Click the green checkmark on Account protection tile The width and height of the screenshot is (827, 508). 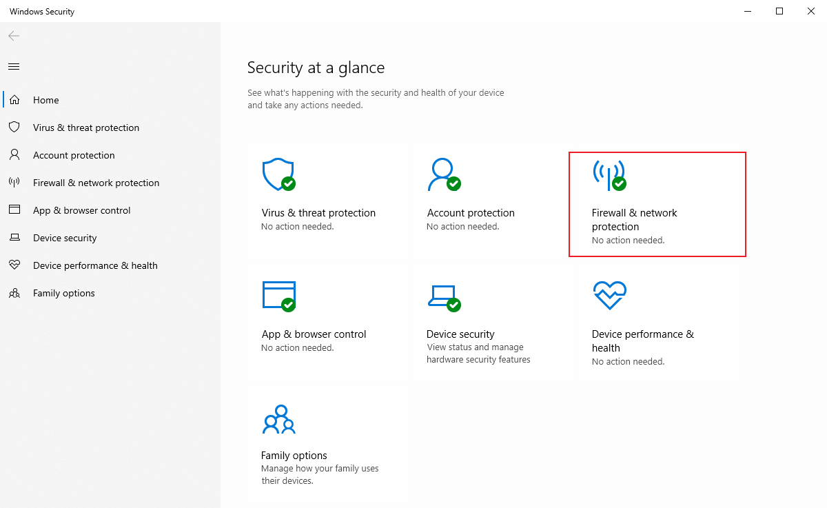click(x=455, y=183)
